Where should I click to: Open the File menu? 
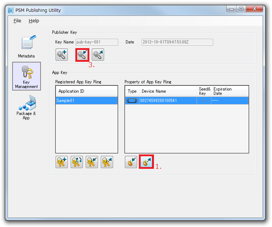tap(17, 21)
